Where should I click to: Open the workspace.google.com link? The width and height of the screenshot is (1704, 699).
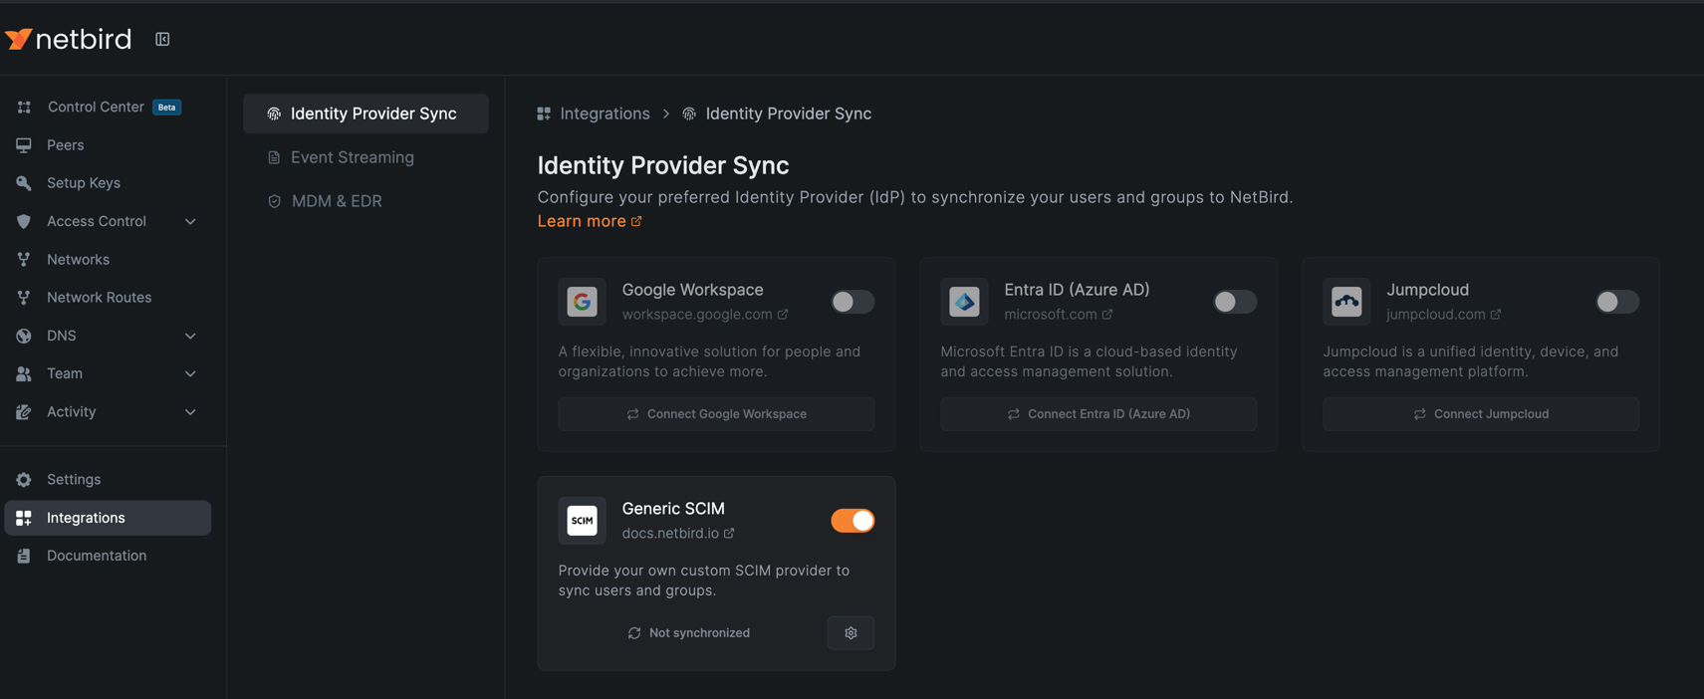[705, 315]
